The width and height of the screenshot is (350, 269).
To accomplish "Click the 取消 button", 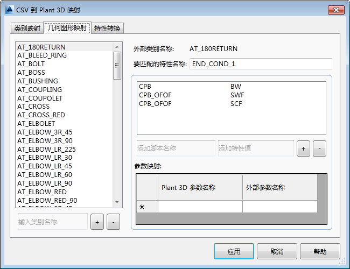I will point(277,251).
